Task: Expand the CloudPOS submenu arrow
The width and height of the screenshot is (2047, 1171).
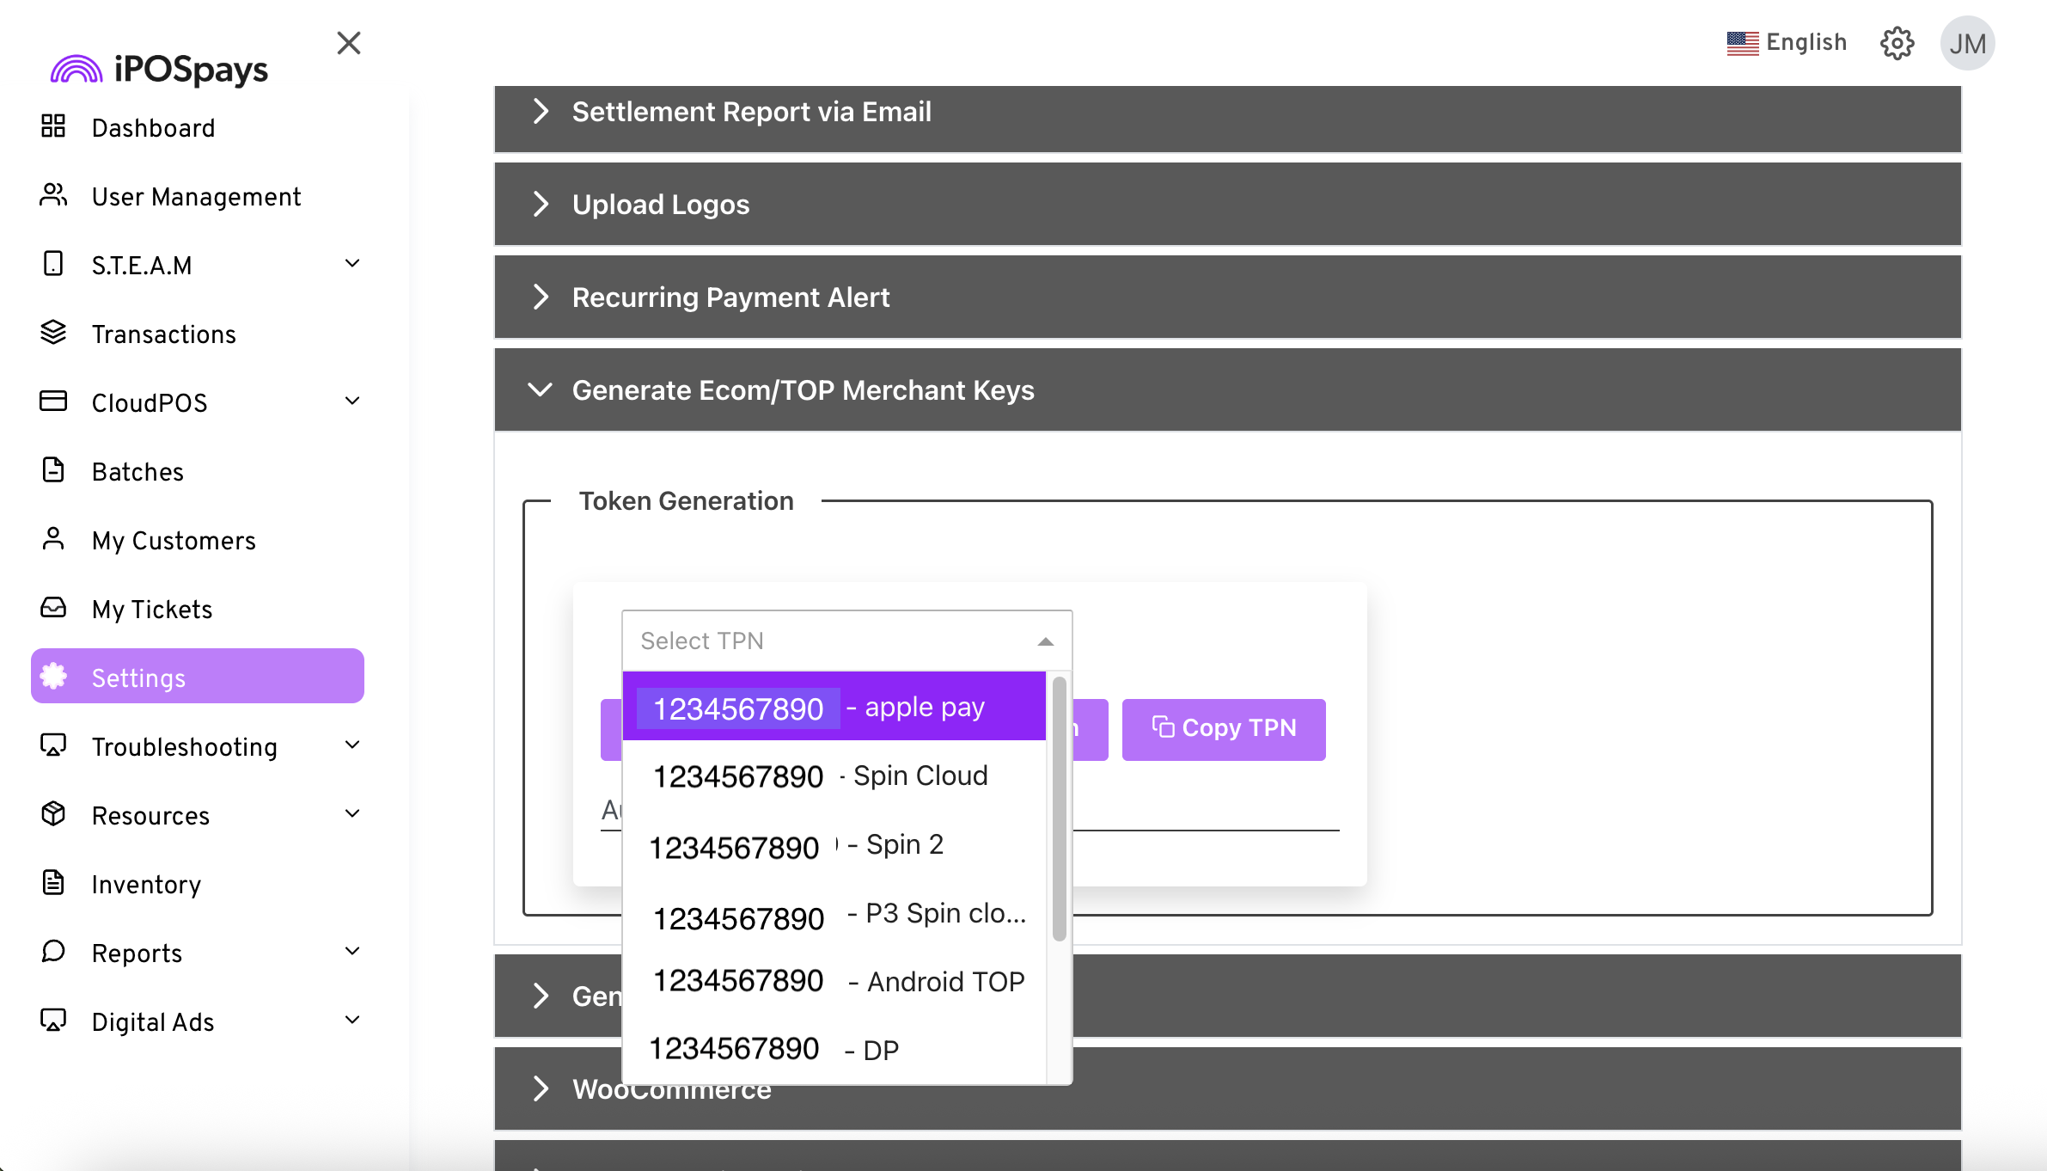Action: coord(352,402)
